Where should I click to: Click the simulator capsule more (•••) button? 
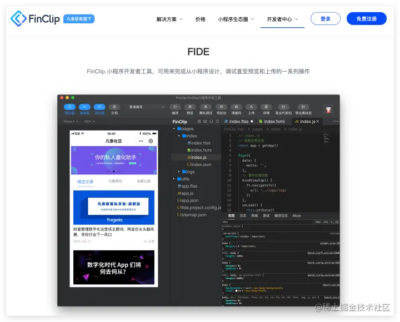pos(141,141)
